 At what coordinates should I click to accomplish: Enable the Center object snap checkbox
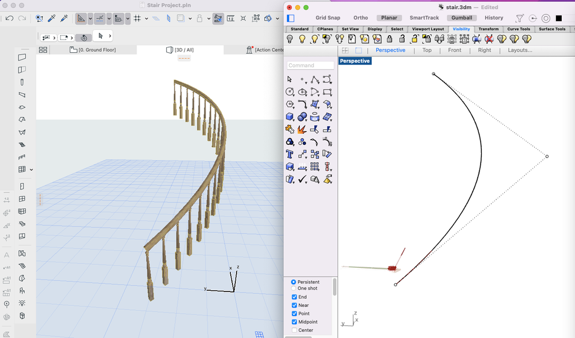pos(295,330)
